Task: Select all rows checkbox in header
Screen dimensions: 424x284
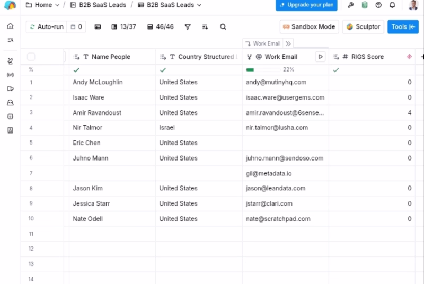Action: click(x=31, y=57)
